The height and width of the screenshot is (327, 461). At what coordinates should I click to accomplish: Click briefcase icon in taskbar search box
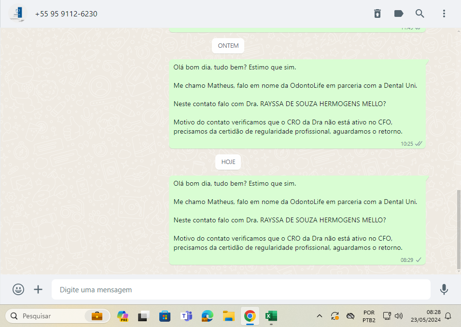[x=97, y=316]
